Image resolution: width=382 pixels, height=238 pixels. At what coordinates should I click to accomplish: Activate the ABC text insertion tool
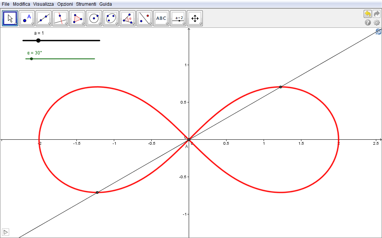[161, 18]
